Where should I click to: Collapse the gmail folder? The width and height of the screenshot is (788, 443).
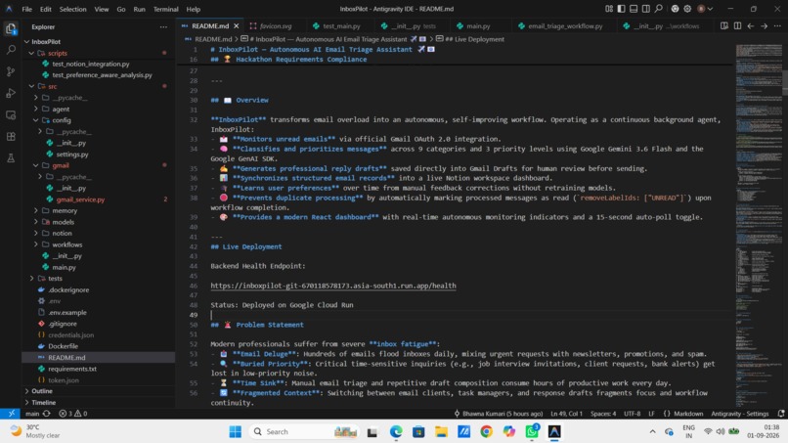click(x=35, y=165)
